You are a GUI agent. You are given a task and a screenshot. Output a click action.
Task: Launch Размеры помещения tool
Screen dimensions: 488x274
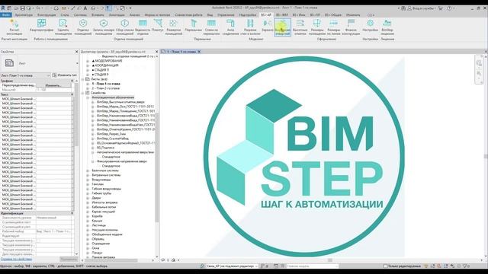click(317, 27)
